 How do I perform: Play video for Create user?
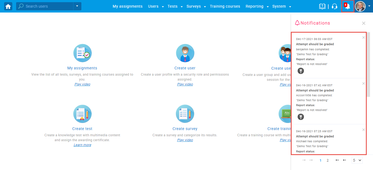pyautogui.click(x=185, y=84)
